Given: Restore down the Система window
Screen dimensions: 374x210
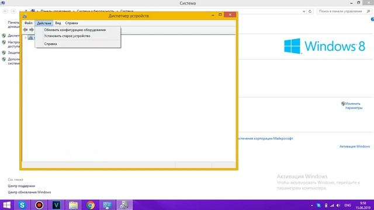Looking at the screenshot, I should coord(358,3).
